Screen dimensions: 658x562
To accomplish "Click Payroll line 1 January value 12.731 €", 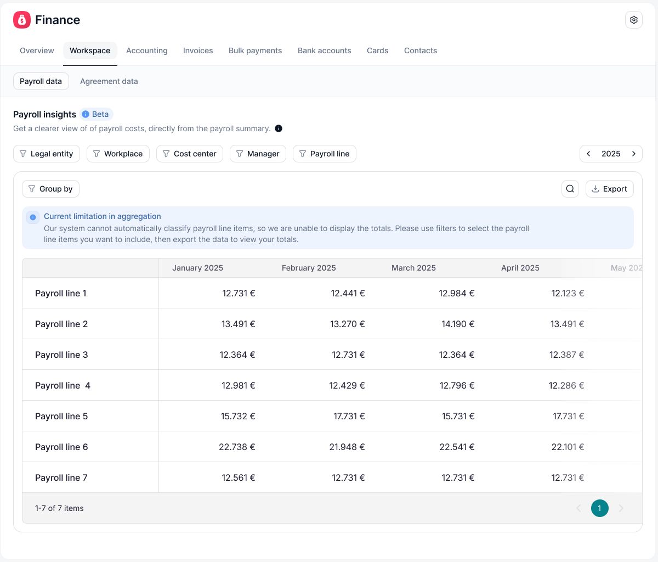I will (239, 293).
